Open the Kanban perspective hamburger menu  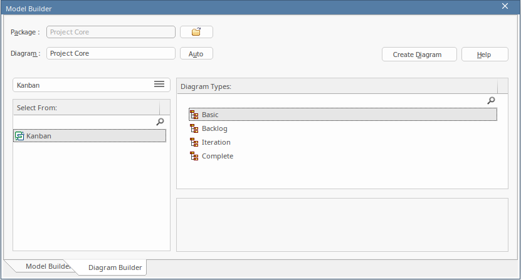pos(159,85)
